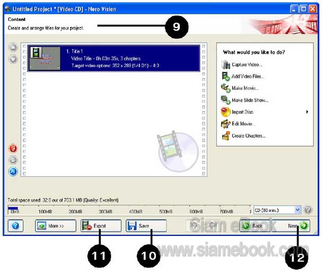Click the Total space used status text
Image resolution: width=322 pixels, height=275 pixels.
63,200
